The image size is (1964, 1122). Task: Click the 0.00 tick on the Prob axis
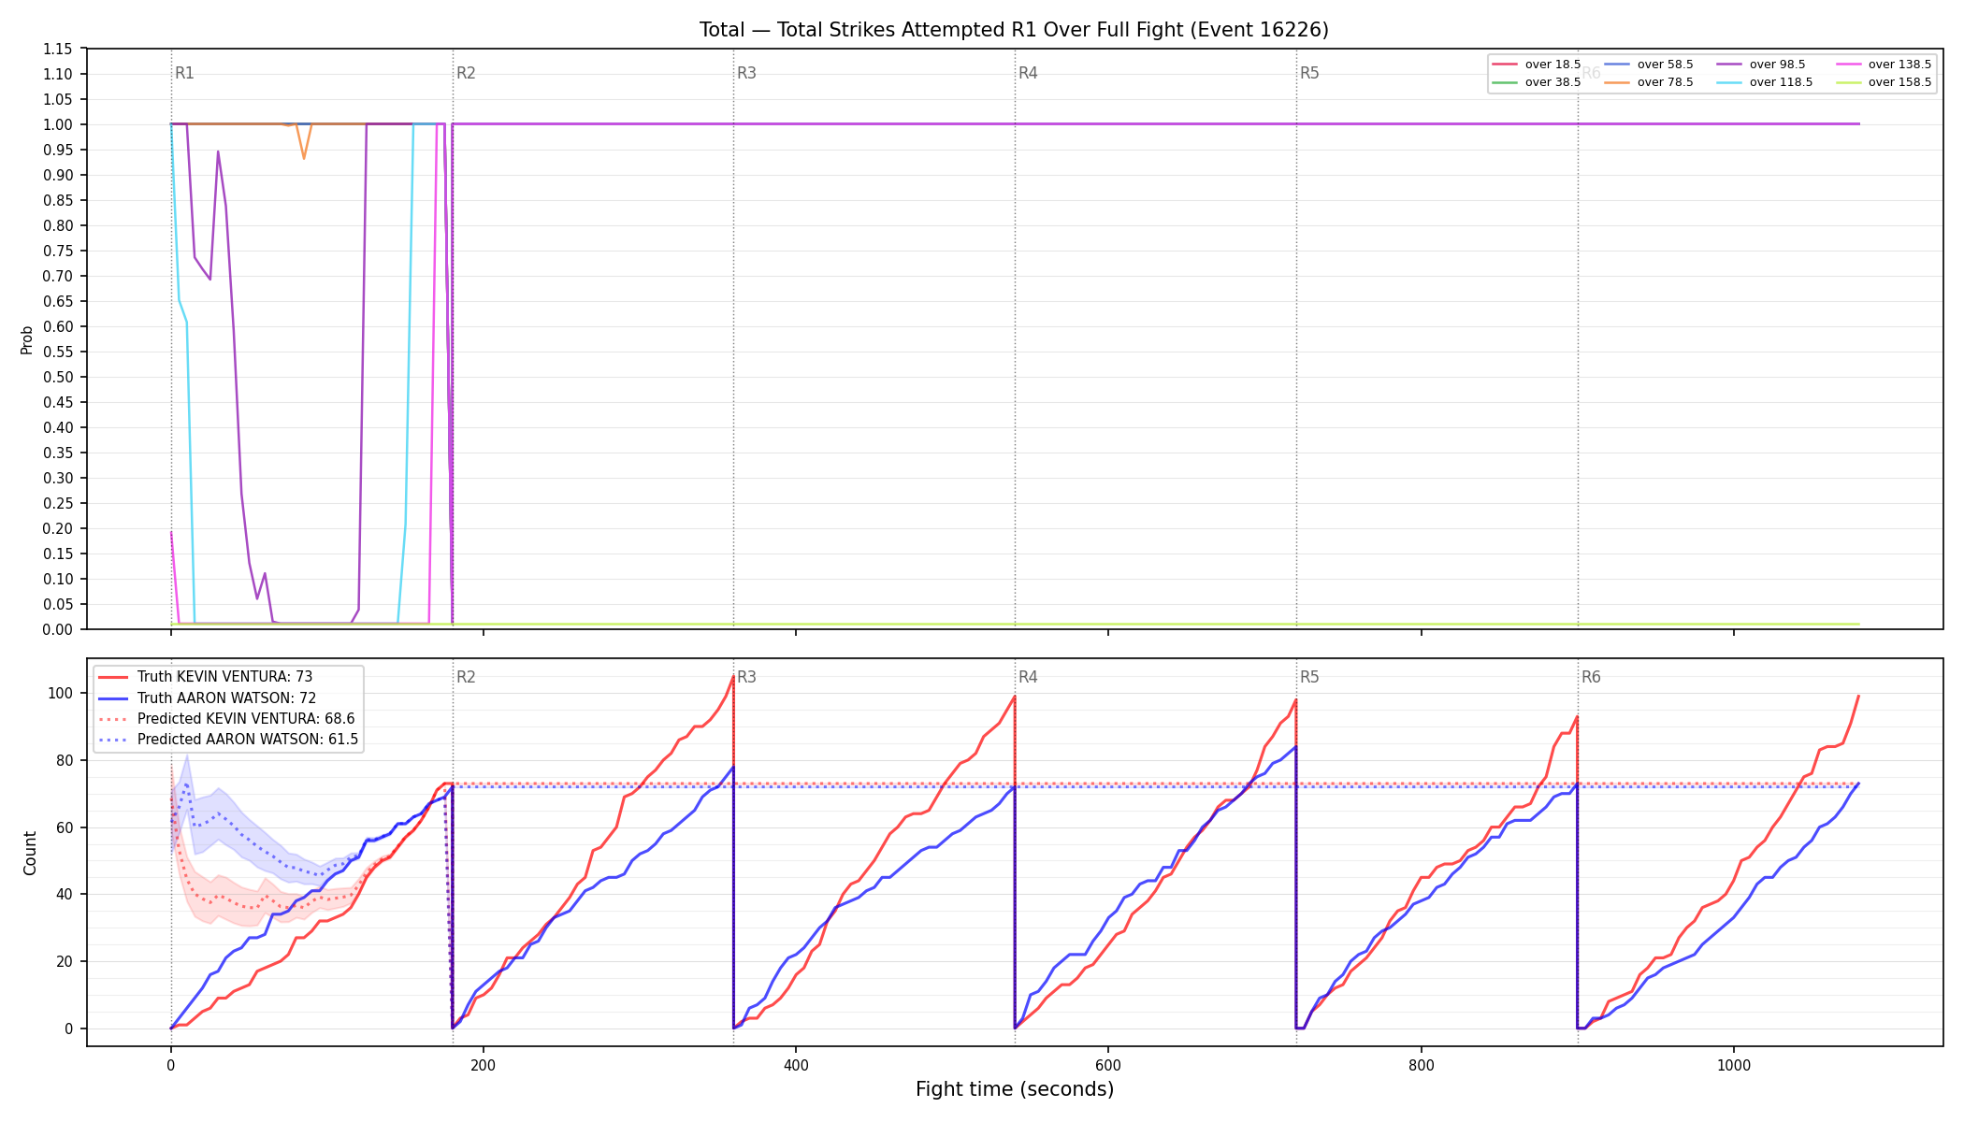pyautogui.click(x=58, y=629)
